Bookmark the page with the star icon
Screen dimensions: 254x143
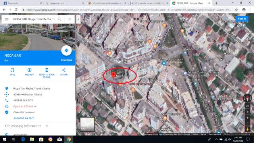(x=237, y=10)
